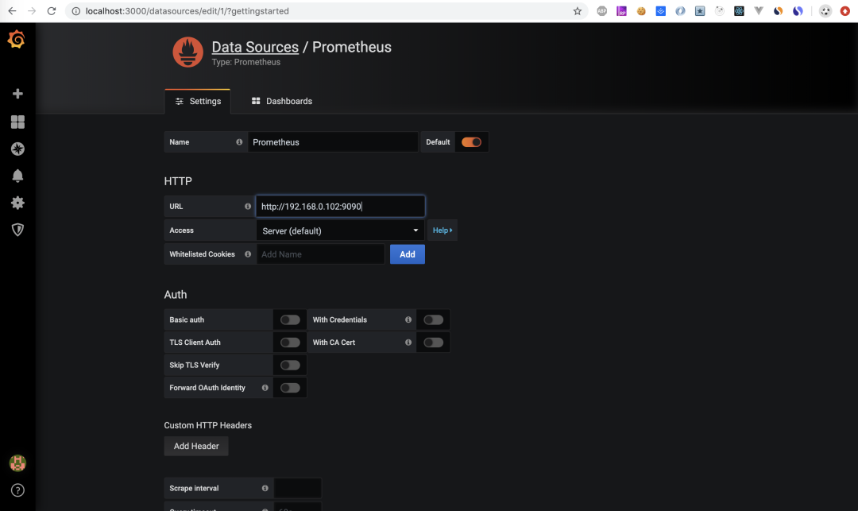Open Configuration gear icon in sidebar

coord(17,203)
